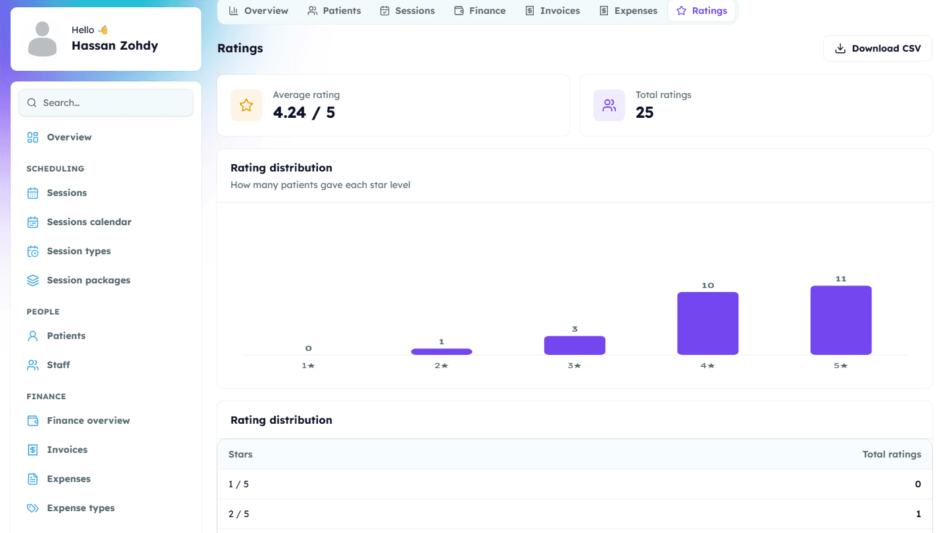Image resolution: width=943 pixels, height=533 pixels.
Task: Open the Expenses tab at top
Action: (628, 11)
